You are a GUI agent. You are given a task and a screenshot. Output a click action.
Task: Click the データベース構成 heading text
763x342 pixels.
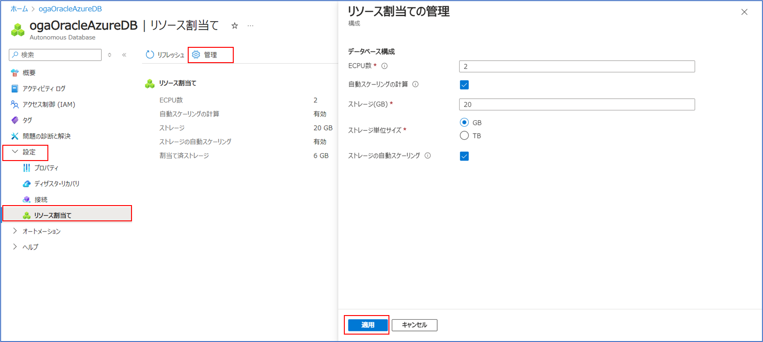[x=371, y=52]
